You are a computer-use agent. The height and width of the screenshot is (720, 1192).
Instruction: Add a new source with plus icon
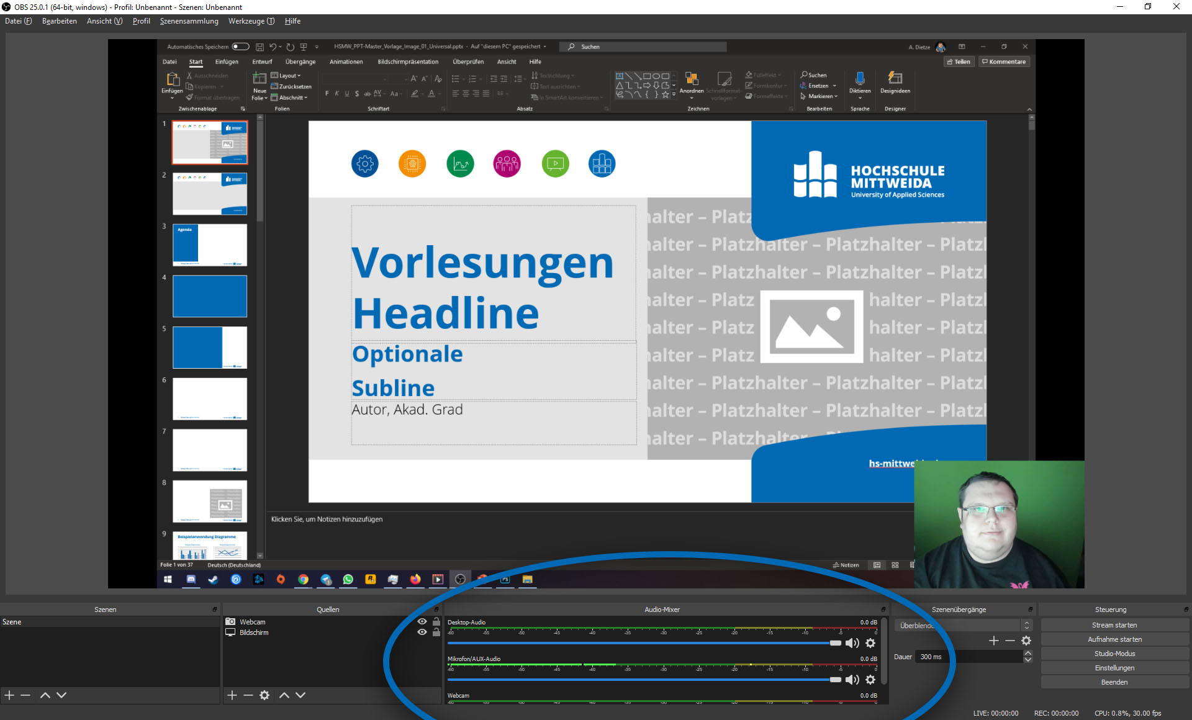pos(232,695)
